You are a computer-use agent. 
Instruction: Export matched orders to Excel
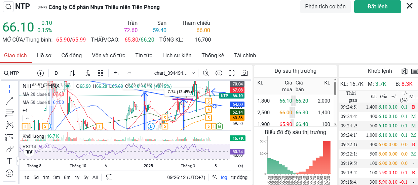pyautogui.click(x=405, y=71)
